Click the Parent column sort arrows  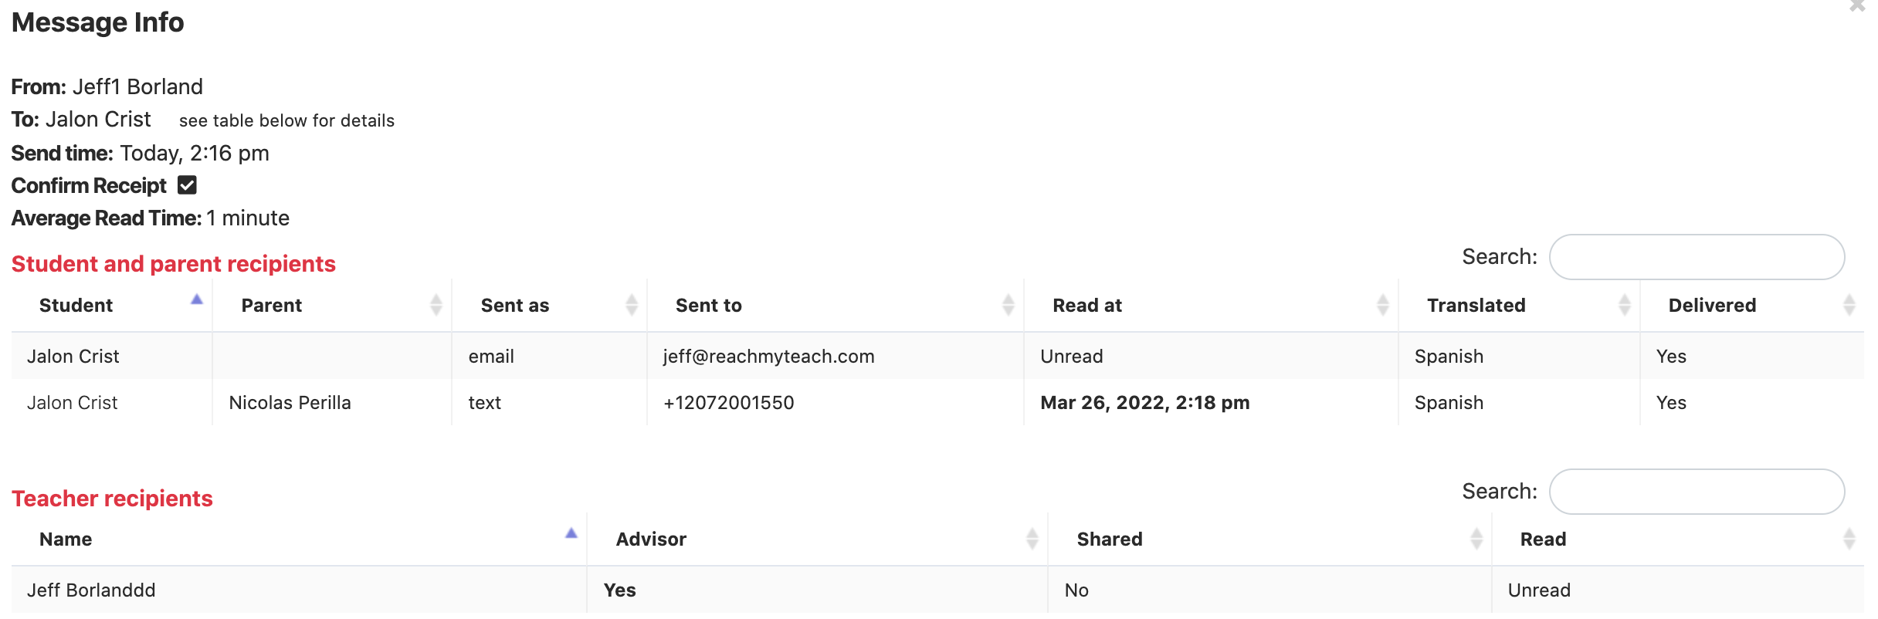[x=436, y=305]
